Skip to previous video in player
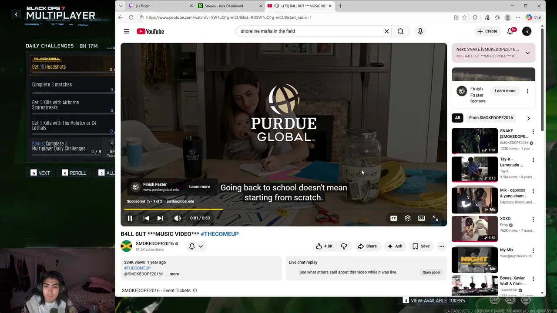Viewport: 557px width, 313px height. (x=146, y=218)
